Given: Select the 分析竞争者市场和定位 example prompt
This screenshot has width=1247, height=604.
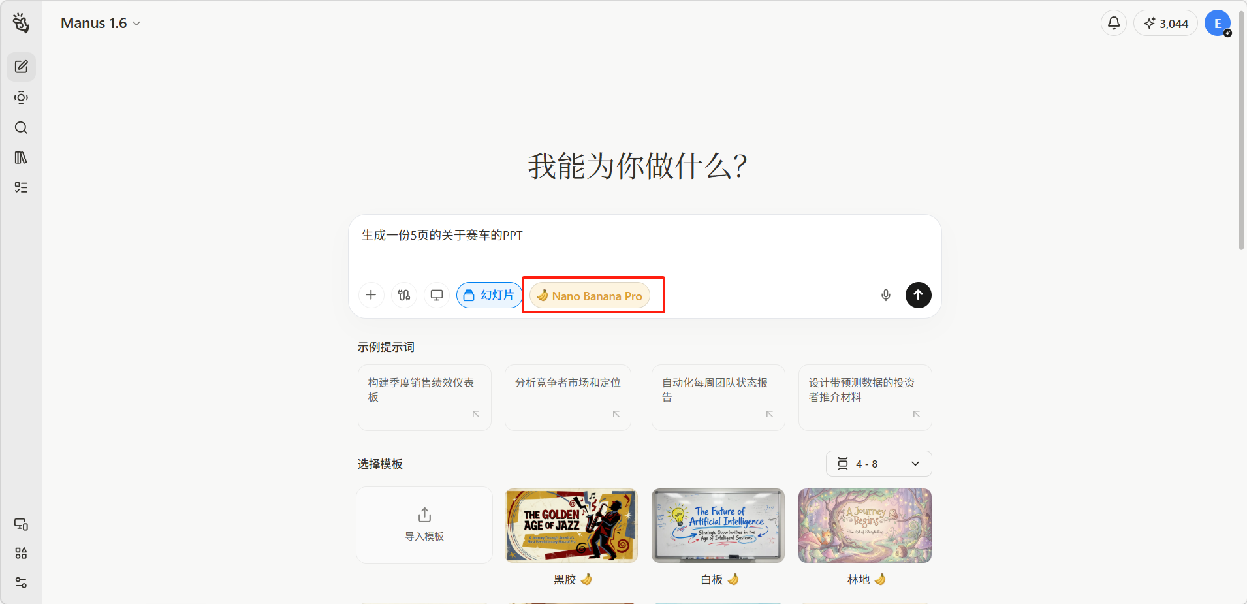Looking at the screenshot, I should coord(567,397).
